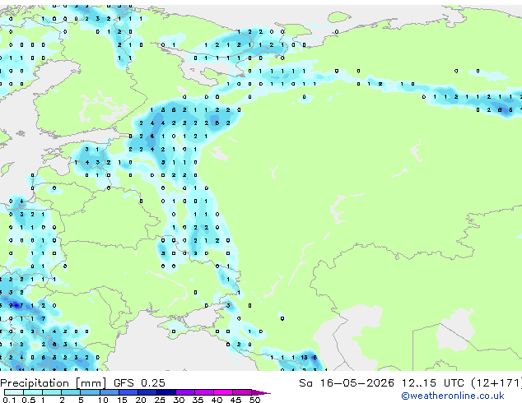
Task: Pick the 35–40 mm violet legend swatch
Action: 204,392
